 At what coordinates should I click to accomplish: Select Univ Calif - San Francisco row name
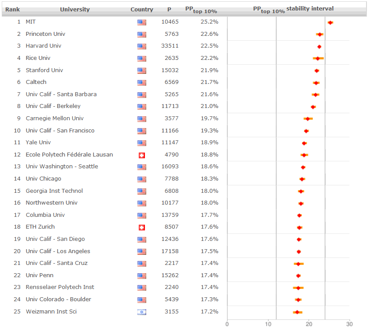click(x=60, y=130)
